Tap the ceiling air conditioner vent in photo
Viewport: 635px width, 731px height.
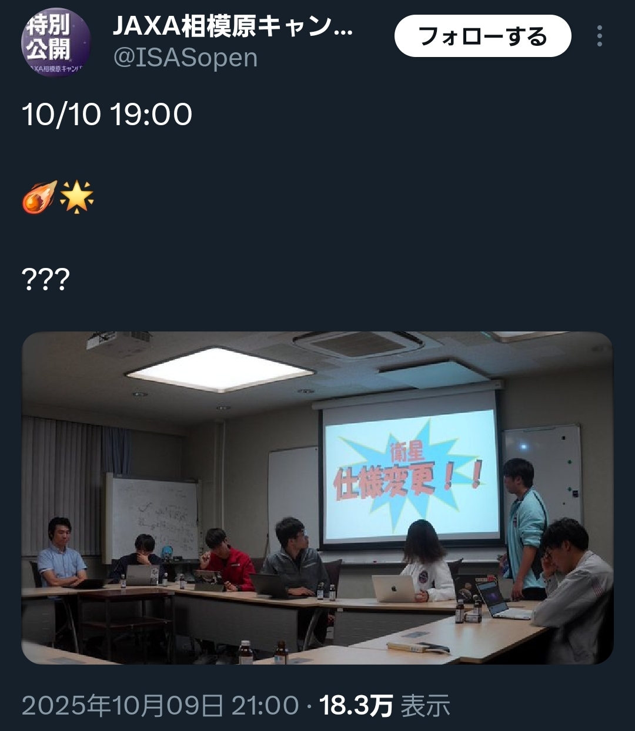pos(359,344)
